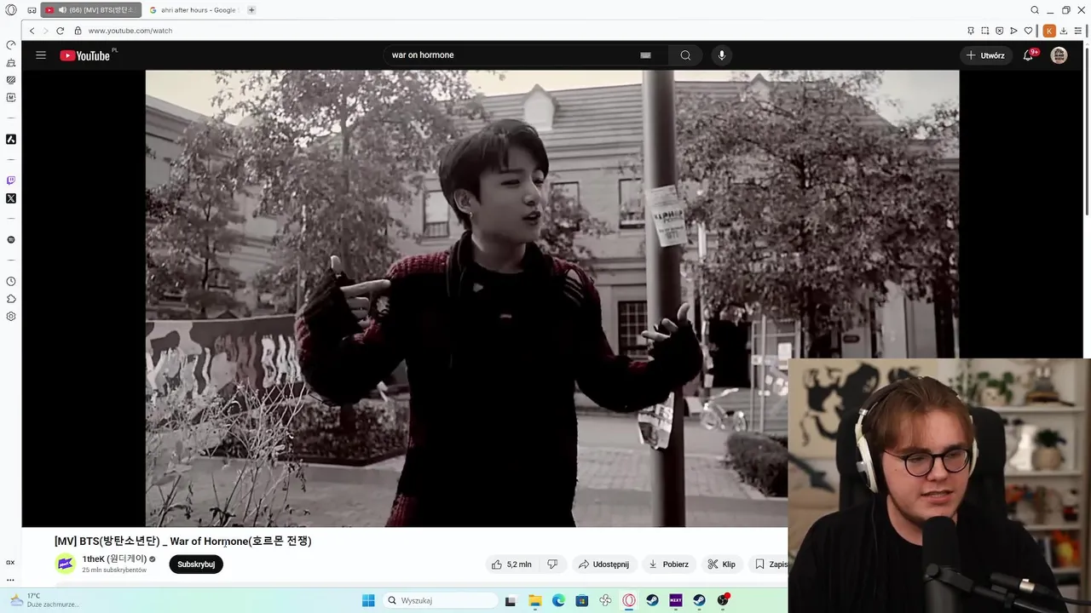Viewport: 1091px width, 613px height.
Task: Subscribe with the Subskrybuj button
Action: click(196, 564)
